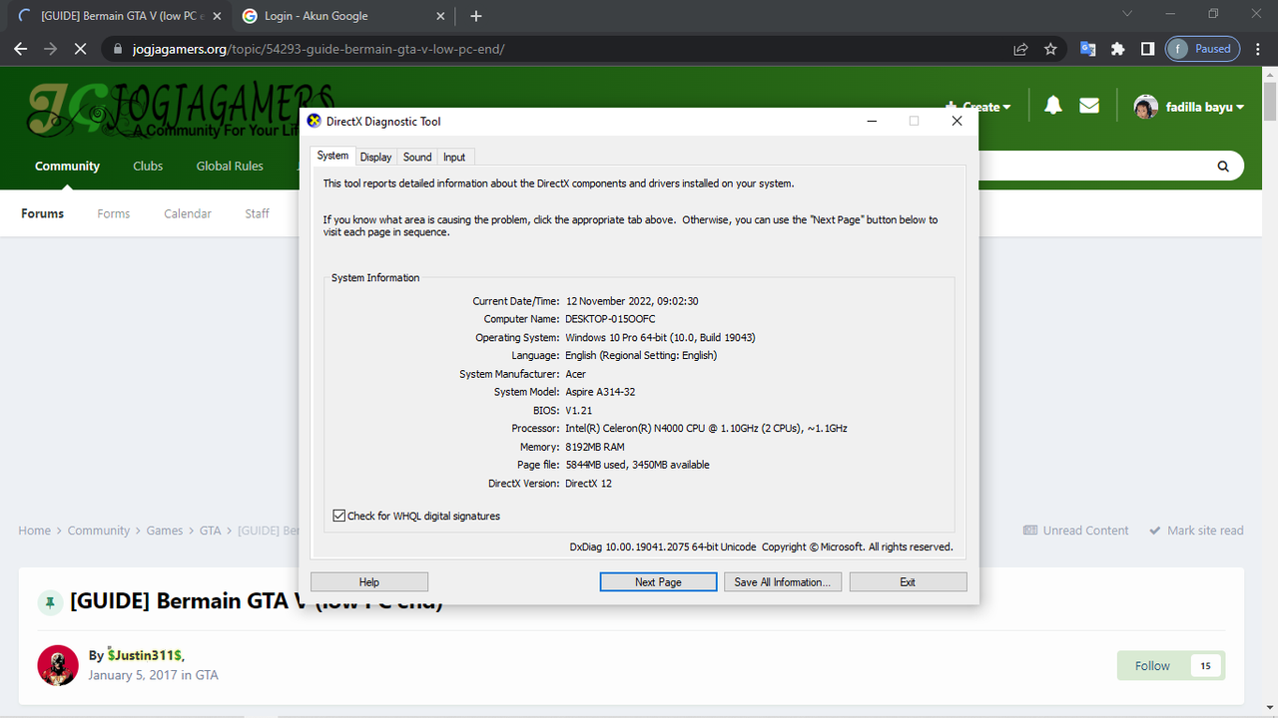Click the forum search magnifier icon
This screenshot has height=718, width=1278.
1223,167
